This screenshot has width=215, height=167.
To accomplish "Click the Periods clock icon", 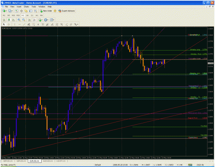I will [45, 20].
